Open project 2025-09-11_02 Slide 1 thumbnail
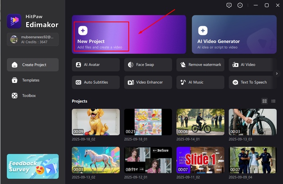 pyautogui.click(x=200, y=160)
